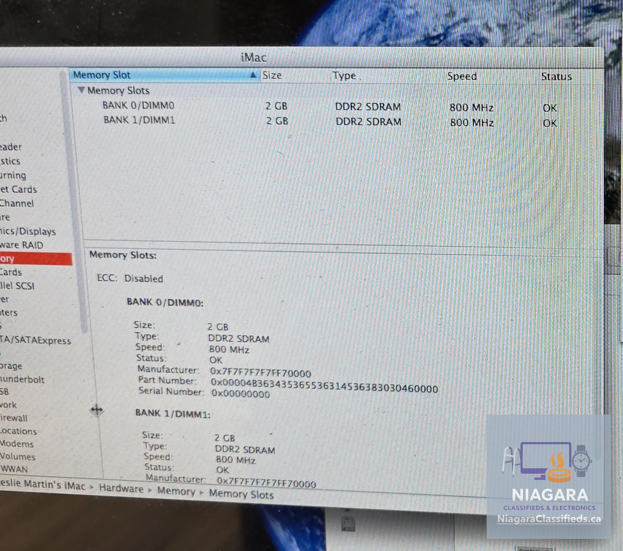Open Graphics/Displays in the sidebar
Viewport: 623px width, 551px height.
click(28, 231)
